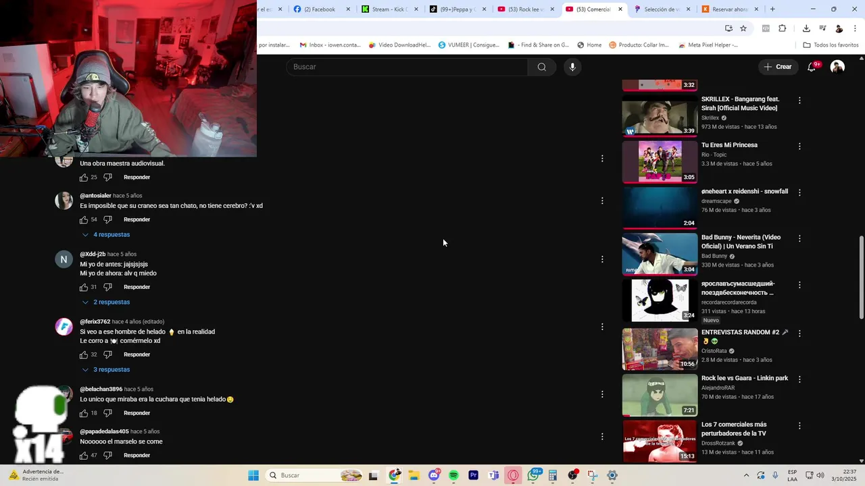The height and width of the screenshot is (486, 865).
Task: Open options menu for Rock lee vs Gaara
Action: [799, 380]
